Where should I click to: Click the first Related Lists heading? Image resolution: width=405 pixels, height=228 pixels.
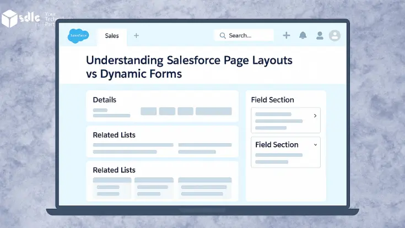tap(114, 135)
